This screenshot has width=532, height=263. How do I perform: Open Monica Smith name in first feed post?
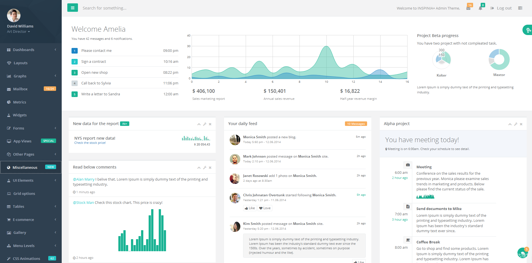tap(254, 137)
